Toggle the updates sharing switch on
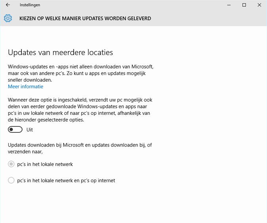The image size is (267, 223). (x=15, y=130)
